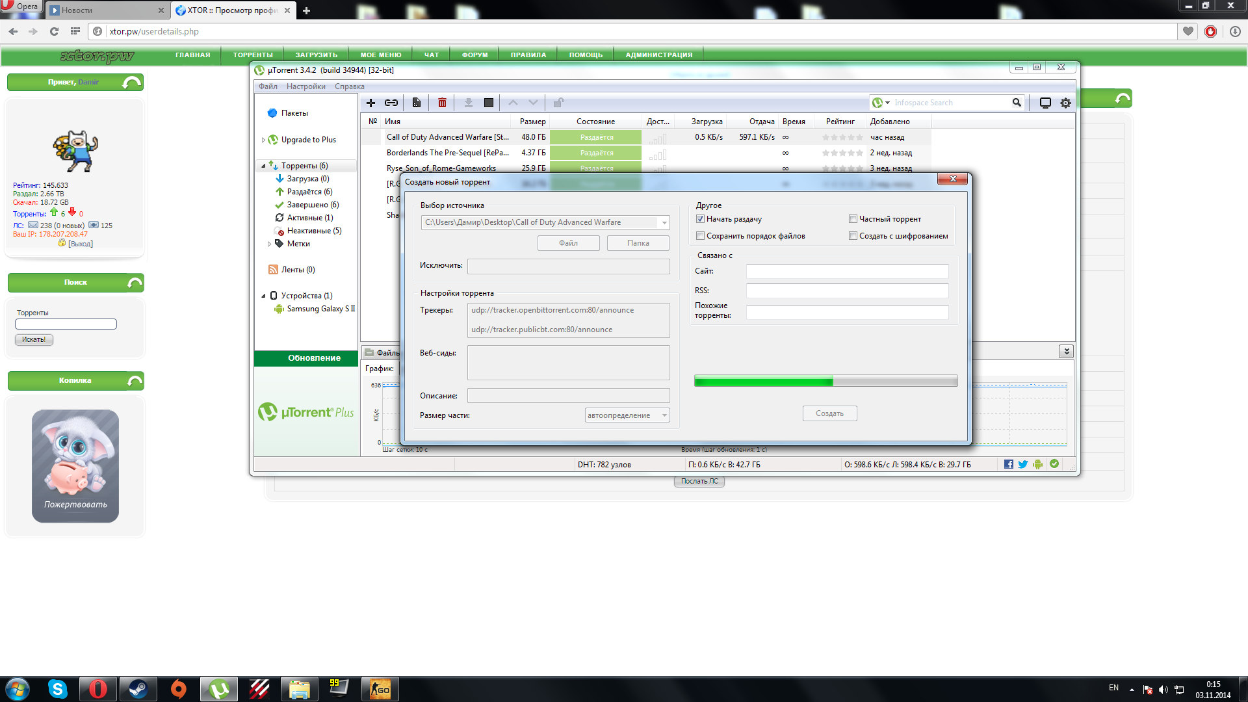
Task: Click the search magnifier icon in uTorrent
Action: pos(1017,103)
